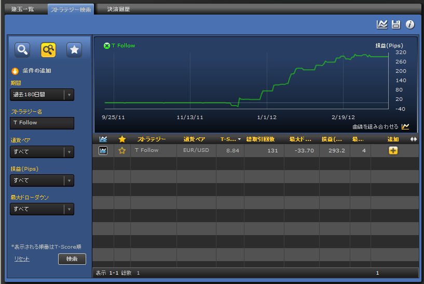Click the combine curves chart icon
This screenshot has height=284, width=424.
pyautogui.click(x=405, y=126)
